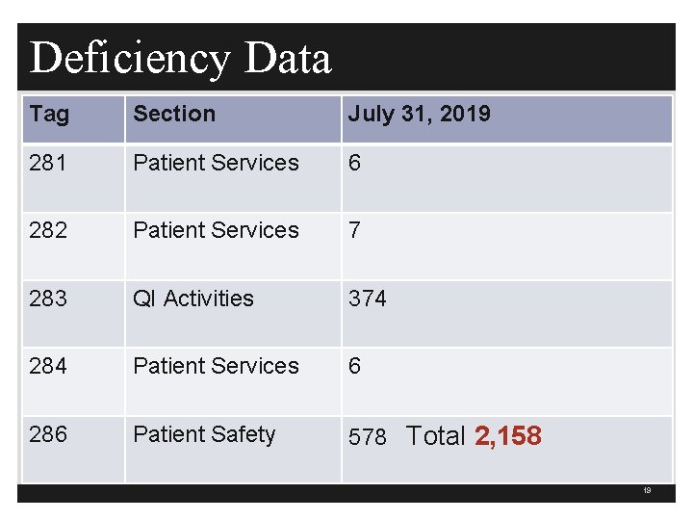Viewport: 693px width, 520px height.
Task: Select the value 374 in the table
Action: pos(367,299)
